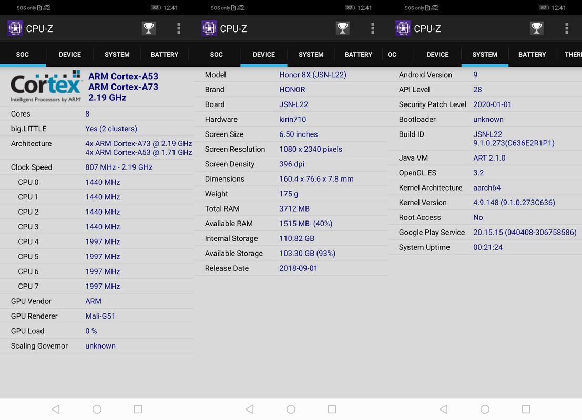Select SOC tab in left screen

click(22, 55)
